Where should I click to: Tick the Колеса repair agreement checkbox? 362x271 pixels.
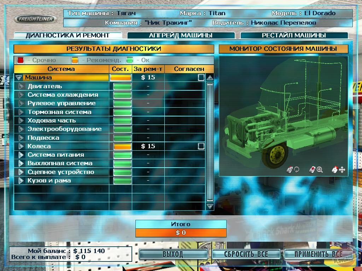pyautogui.click(x=201, y=146)
